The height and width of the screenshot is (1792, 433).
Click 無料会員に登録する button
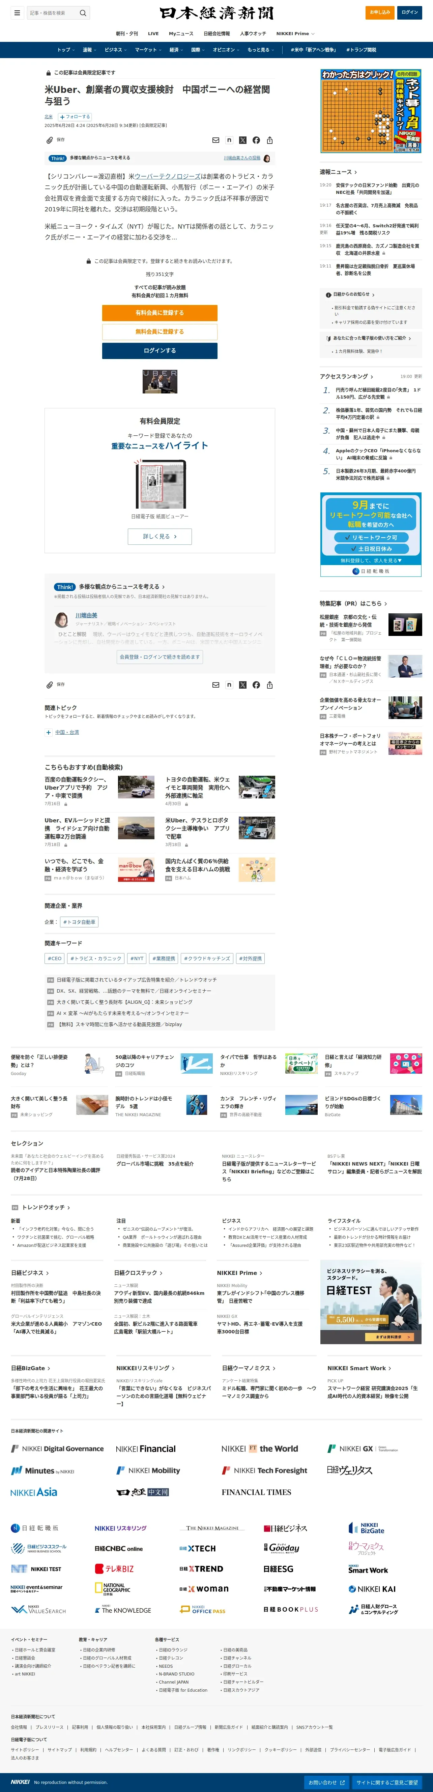click(160, 332)
